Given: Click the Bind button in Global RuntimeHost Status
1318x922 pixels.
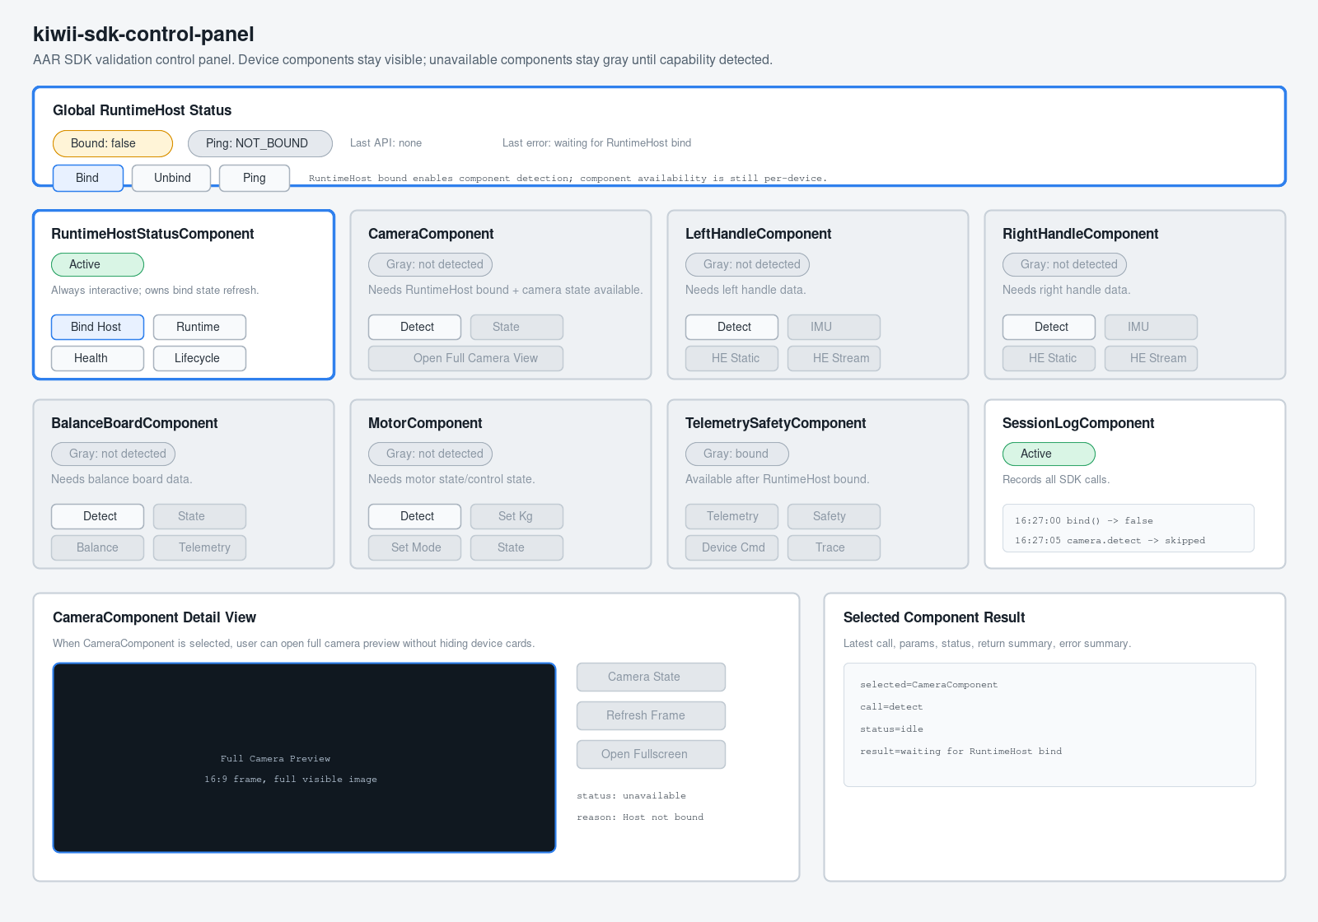Looking at the screenshot, I should pyautogui.click(x=88, y=178).
